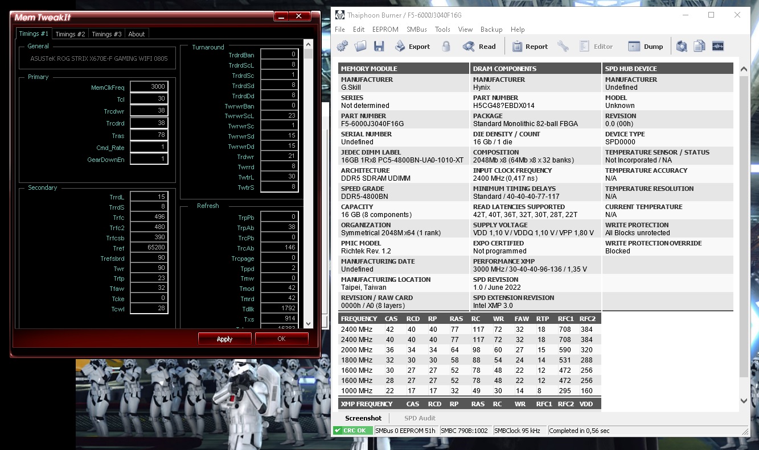The width and height of the screenshot is (759, 450).
Task: Open the SMBus menu
Action: [417, 30]
